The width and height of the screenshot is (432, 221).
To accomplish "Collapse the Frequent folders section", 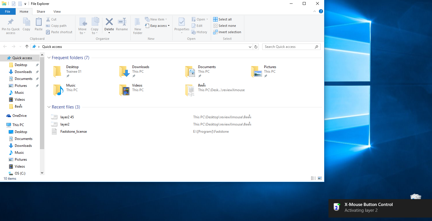I will [49, 58].
